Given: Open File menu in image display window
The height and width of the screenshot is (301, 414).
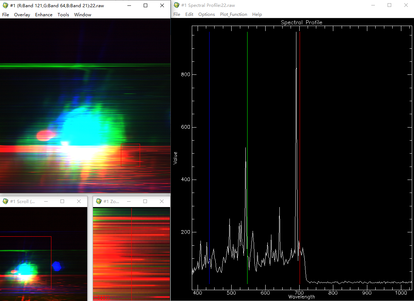Looking at the screenshot, I should tap(5, 15).
